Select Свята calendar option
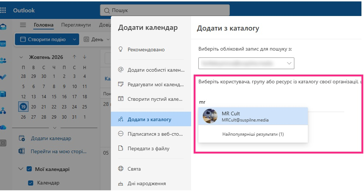Viewport: 364px width, 191px height. click(151, 169)
